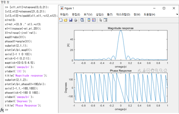Click the line 'plot(w1/pi,magX1);'

[19, 50]
